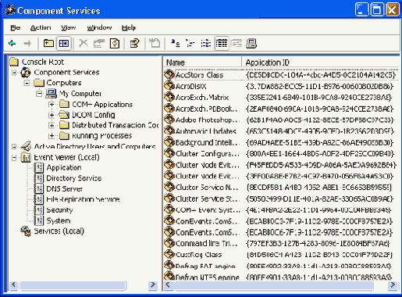Open the File menu

click(x=16, y=27)
